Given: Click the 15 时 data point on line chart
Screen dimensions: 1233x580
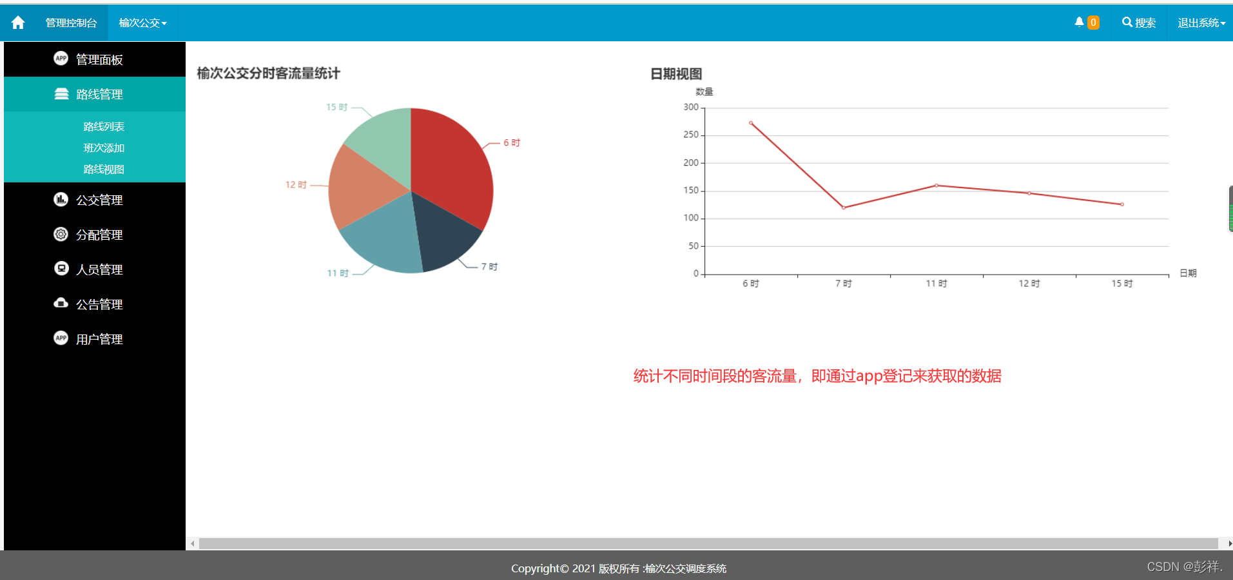Looking at the screenshot, I should pyautogui.click(x=1122, y=204).
